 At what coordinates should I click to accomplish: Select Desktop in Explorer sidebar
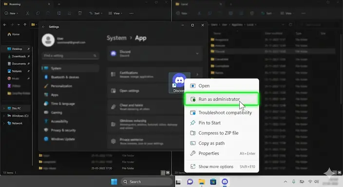pyautogui.click(x=17, y=49)
